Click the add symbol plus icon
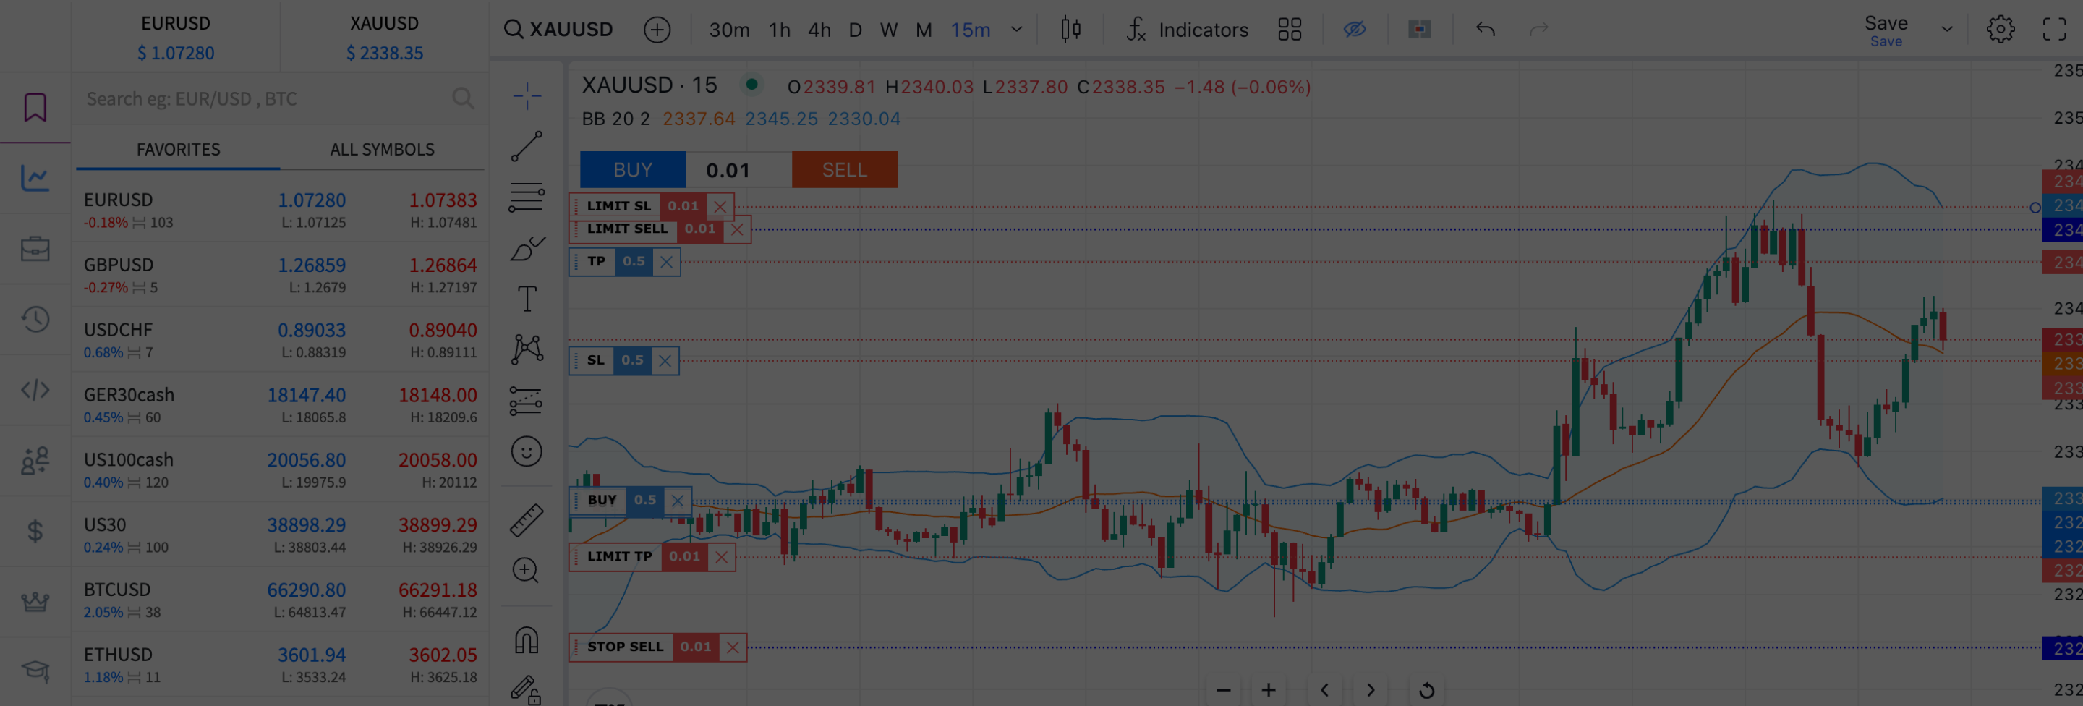 point(657,30)
